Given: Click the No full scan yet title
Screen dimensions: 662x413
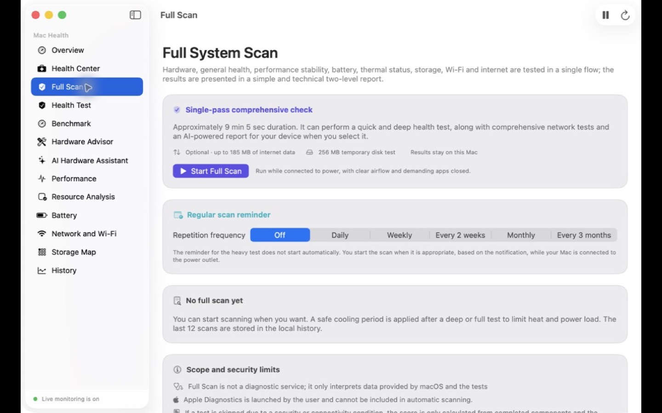Looking at the screenshot, I should [x=214, y=301].
